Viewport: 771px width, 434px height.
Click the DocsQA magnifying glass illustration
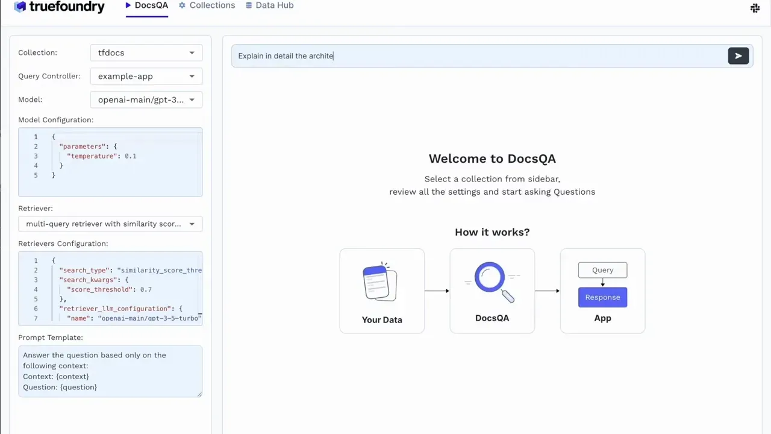point(491,277)
